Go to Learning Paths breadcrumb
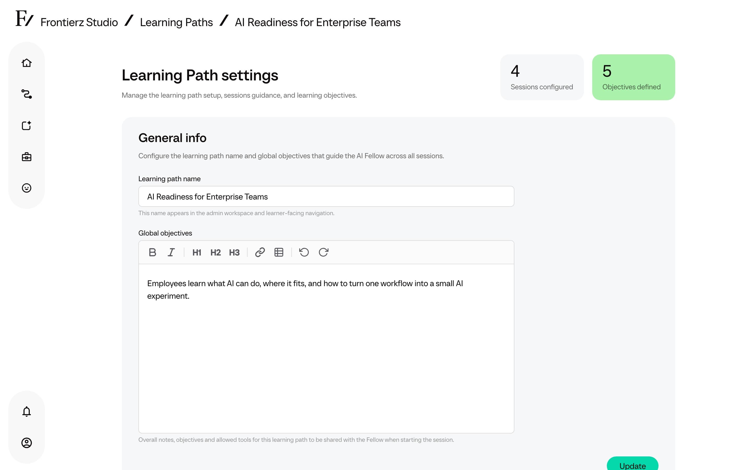 point(176,22)
